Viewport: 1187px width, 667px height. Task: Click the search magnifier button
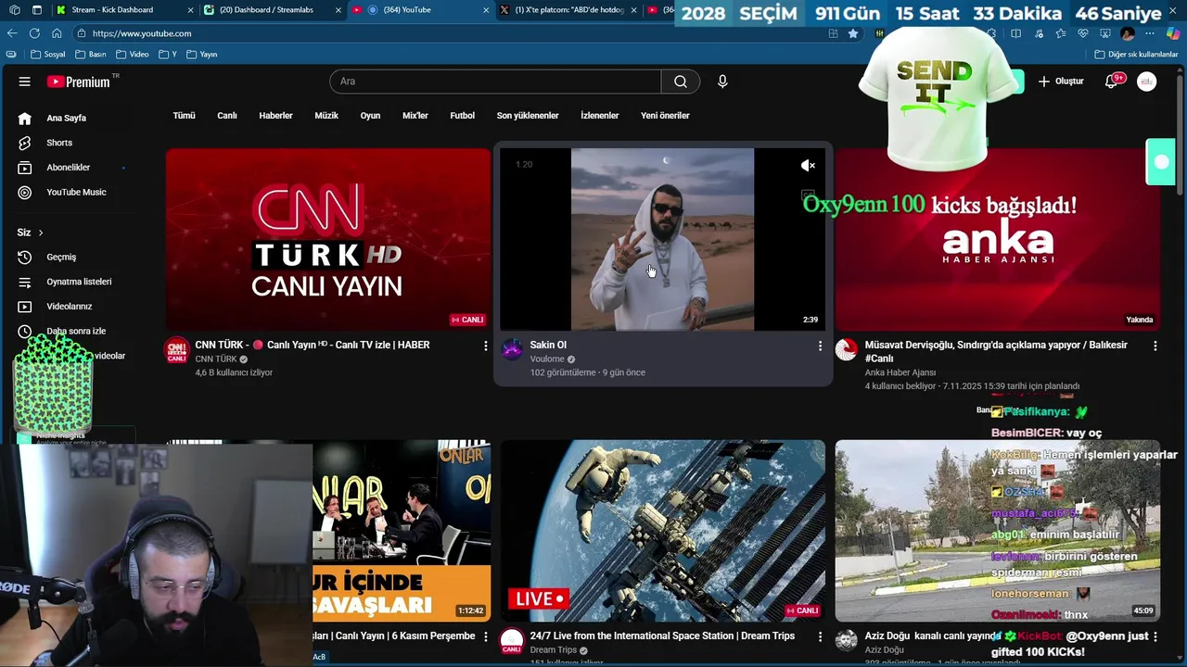(x=681, y=82)
